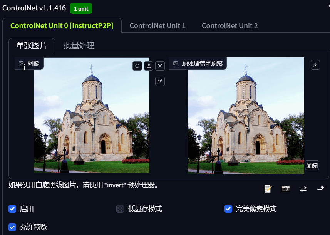This screenshot has height=235, width=330.
Task: Toggle the 启用 checkbox
Action: coord(12,209)
